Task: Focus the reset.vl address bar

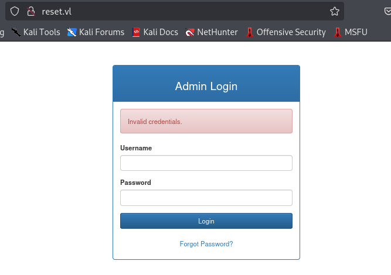Action: pyautogui.click(x=176, y=11)
